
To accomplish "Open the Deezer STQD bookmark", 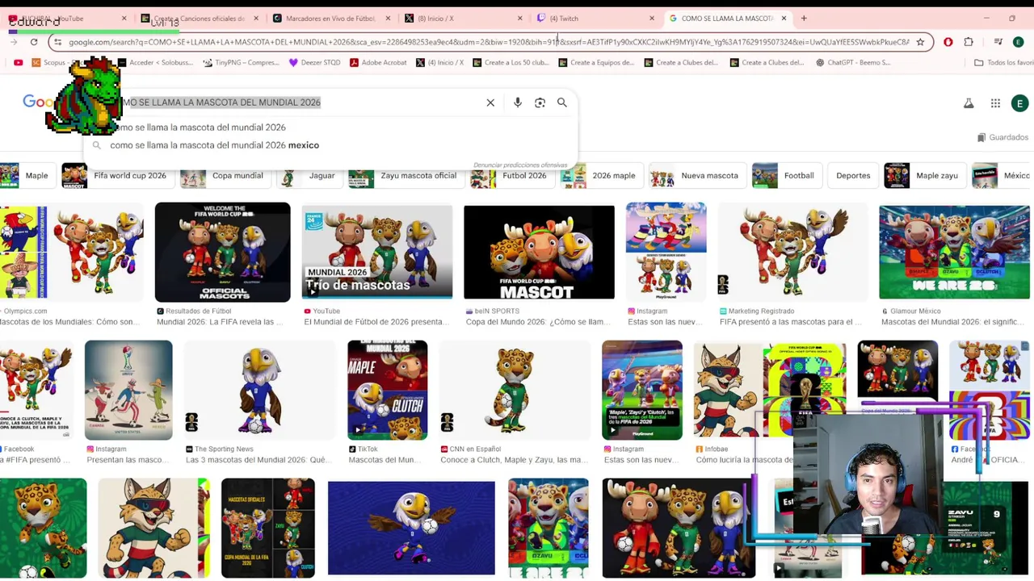I will [x=314, y=62].
